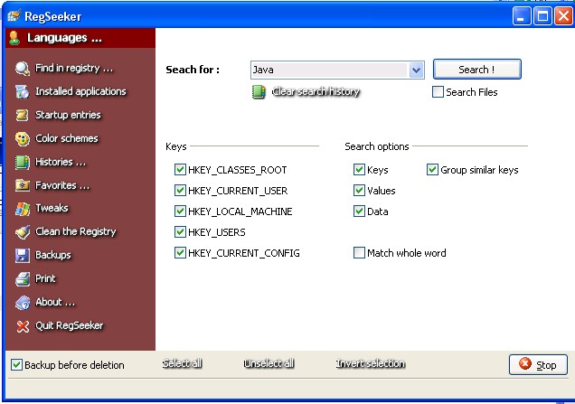Image resolution: width=575 pixels, height=404 pixels.
Task: Select the Color schemes smiley icon
Action: 23,138
